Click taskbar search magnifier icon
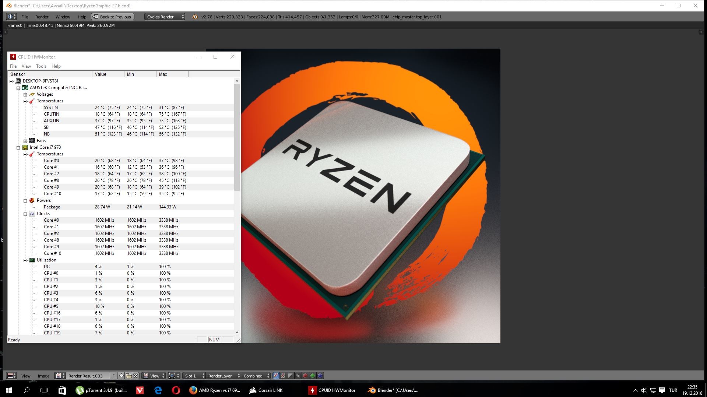Viewport: 707px width, 397px height. click(x=27, y=390)
